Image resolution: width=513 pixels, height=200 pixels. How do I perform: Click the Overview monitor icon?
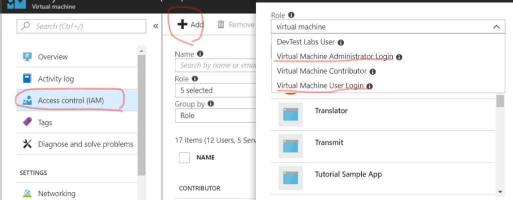(27, 56)
